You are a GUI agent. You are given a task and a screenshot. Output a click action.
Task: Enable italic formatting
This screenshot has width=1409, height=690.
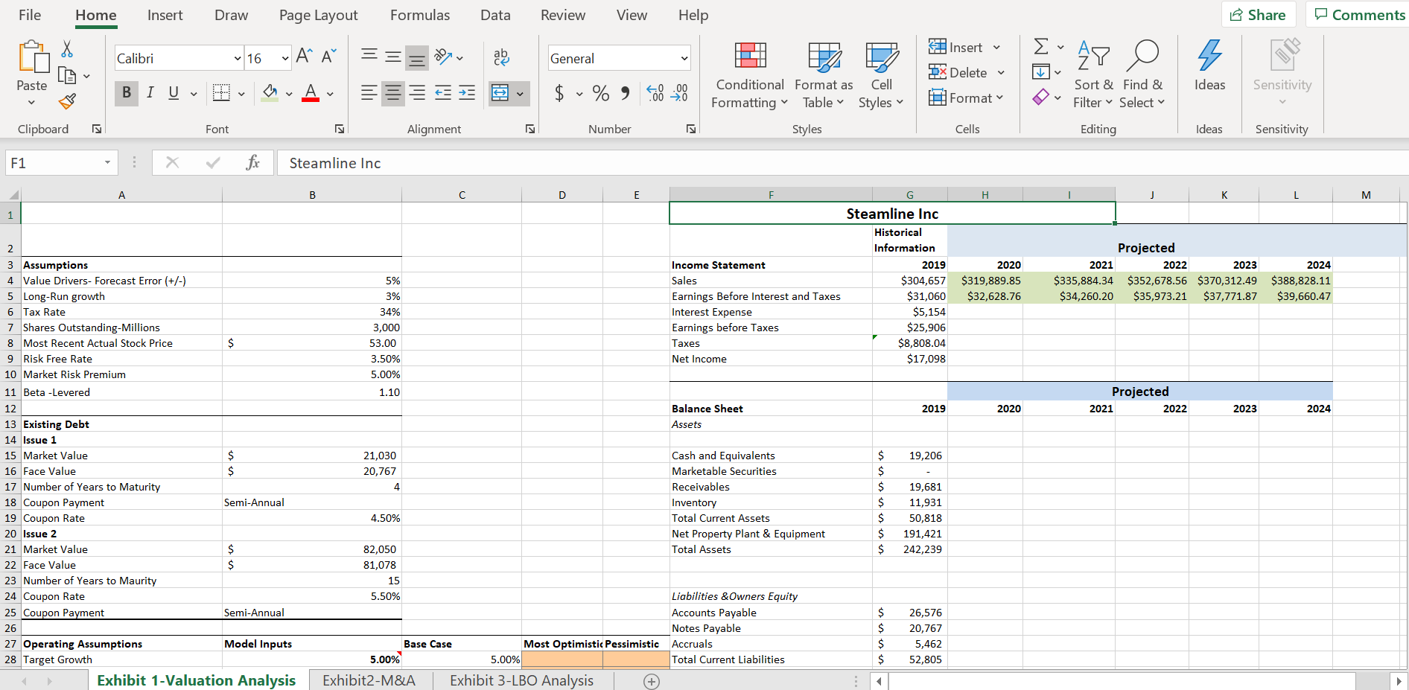click(150, 93)
